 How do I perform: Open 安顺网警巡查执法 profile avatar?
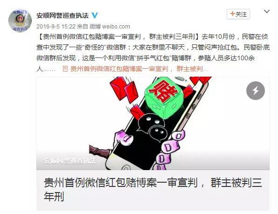20,21
